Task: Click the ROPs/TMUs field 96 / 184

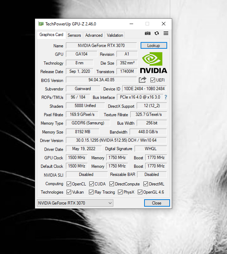Action: pos(78,97)
